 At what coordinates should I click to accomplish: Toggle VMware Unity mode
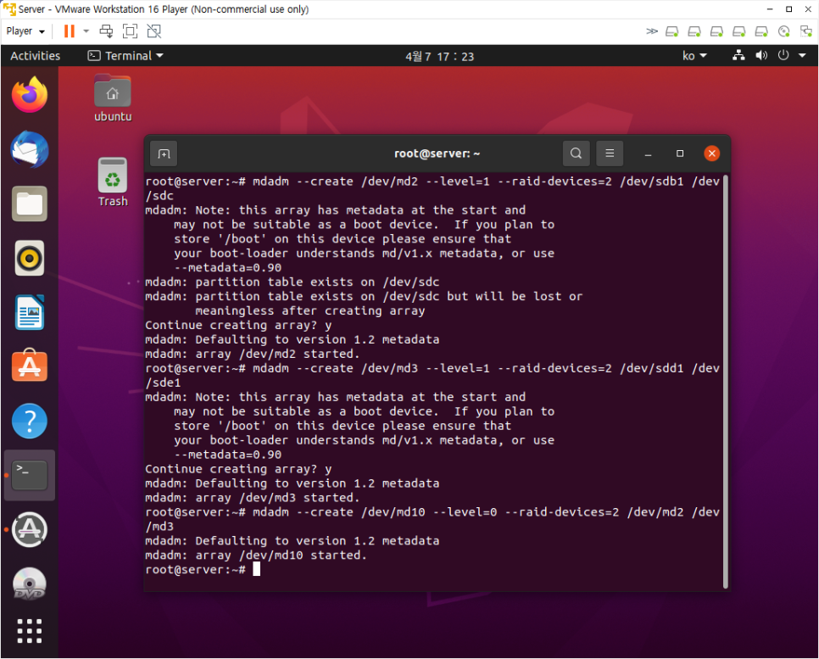point(154,31)
